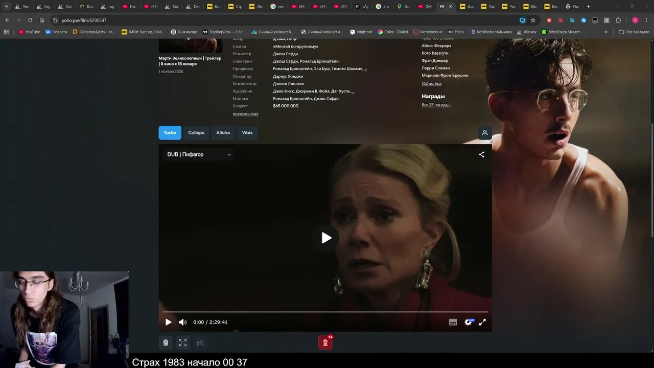The height and width of the screenshot is (368, 654).
Task: Open the Color - Dialed bookmark
Action: 393,32
